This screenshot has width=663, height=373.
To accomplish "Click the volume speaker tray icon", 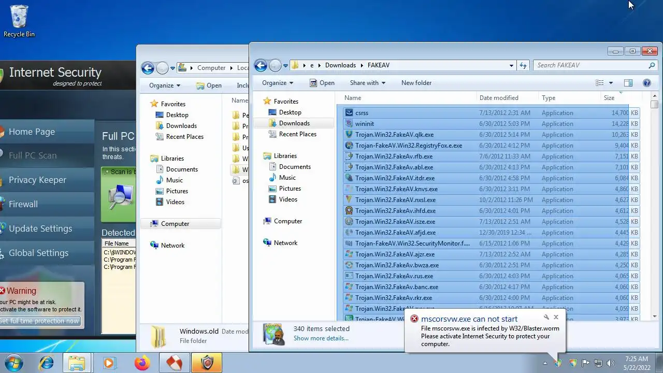I will pos(611,363).
